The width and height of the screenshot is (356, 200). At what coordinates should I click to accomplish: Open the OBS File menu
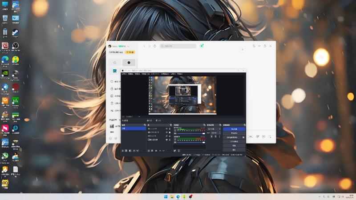[124, 74]
